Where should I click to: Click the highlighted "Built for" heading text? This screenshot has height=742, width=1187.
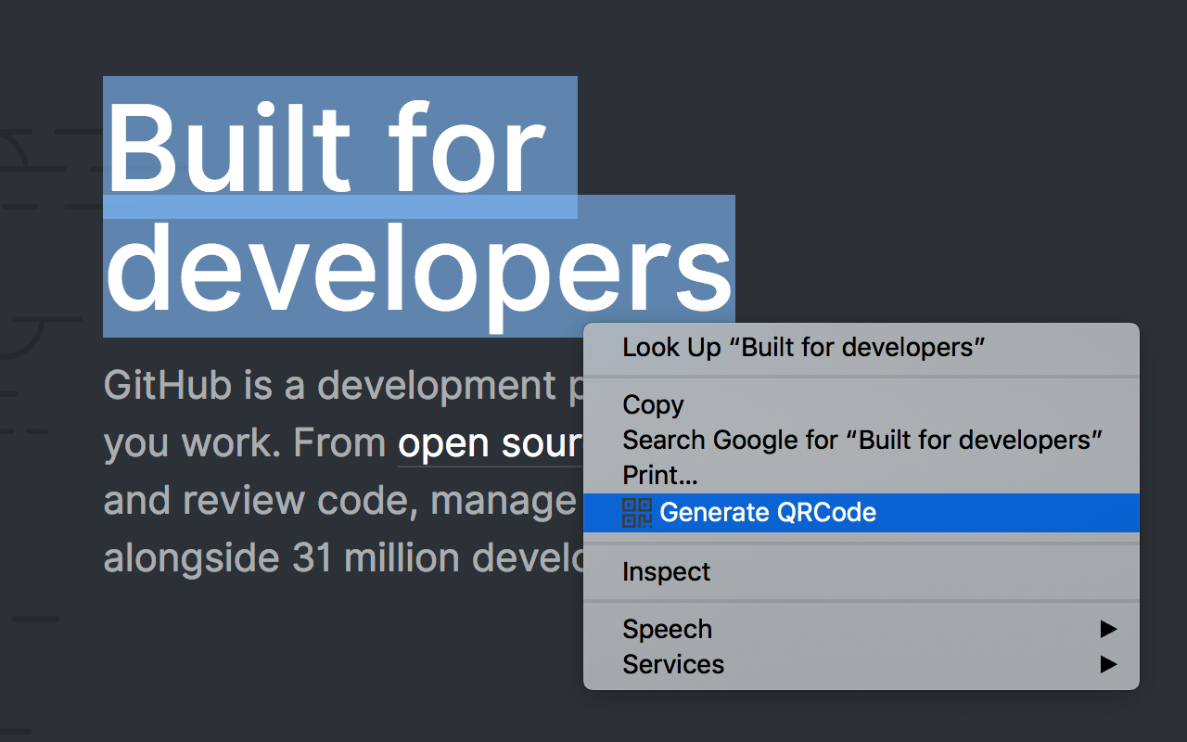coord(326,148)
